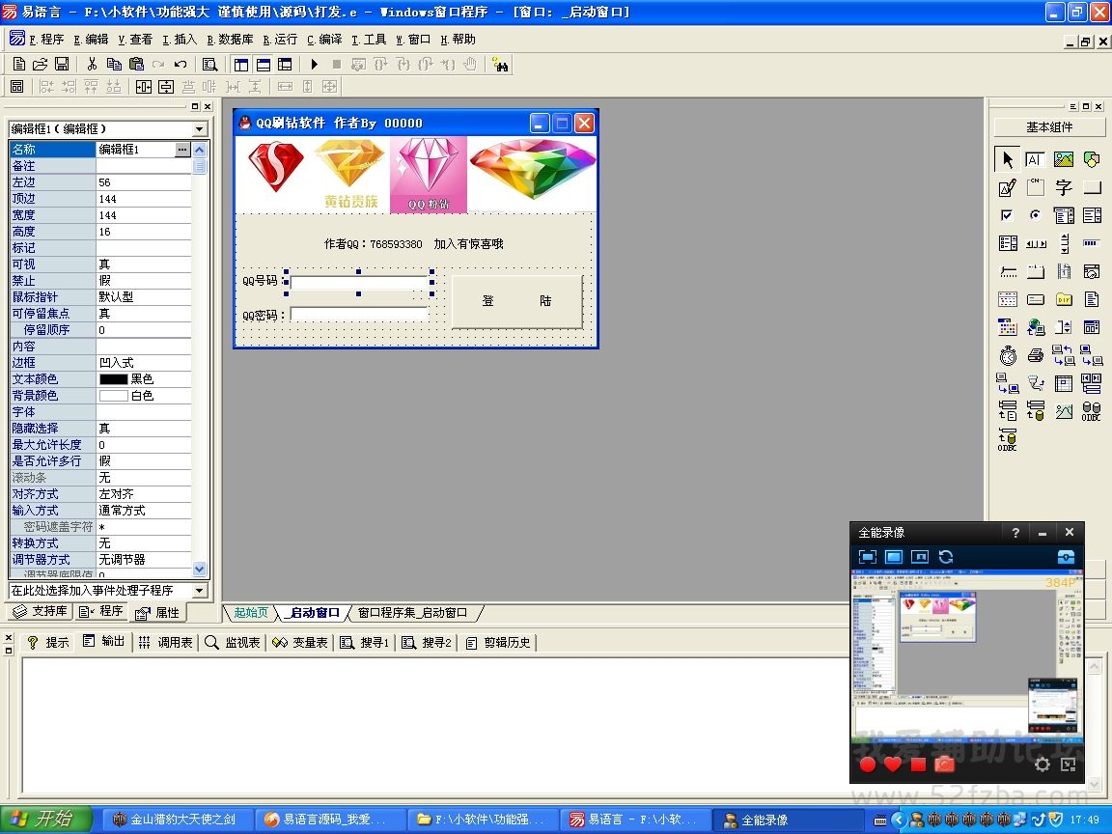Click the Save toolbar icon
The image size is (1112, 834).
62,65
